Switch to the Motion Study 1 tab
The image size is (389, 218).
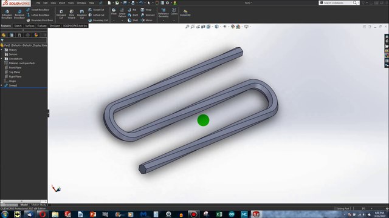(x=39, y=205)
